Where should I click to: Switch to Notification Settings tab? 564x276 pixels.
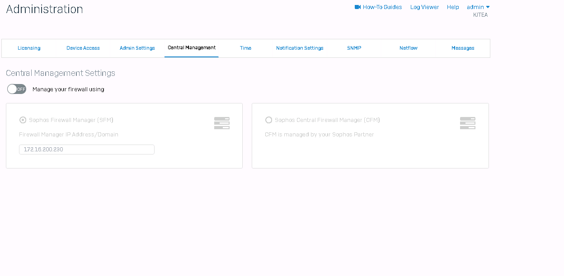[x=300, y=48]
